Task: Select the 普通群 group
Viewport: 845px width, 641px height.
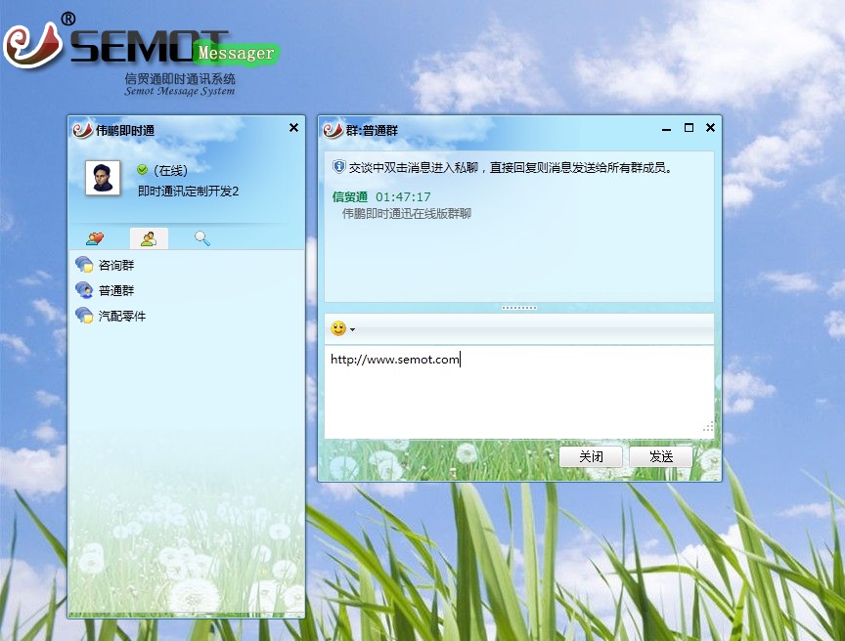Action: pos(187,290)
